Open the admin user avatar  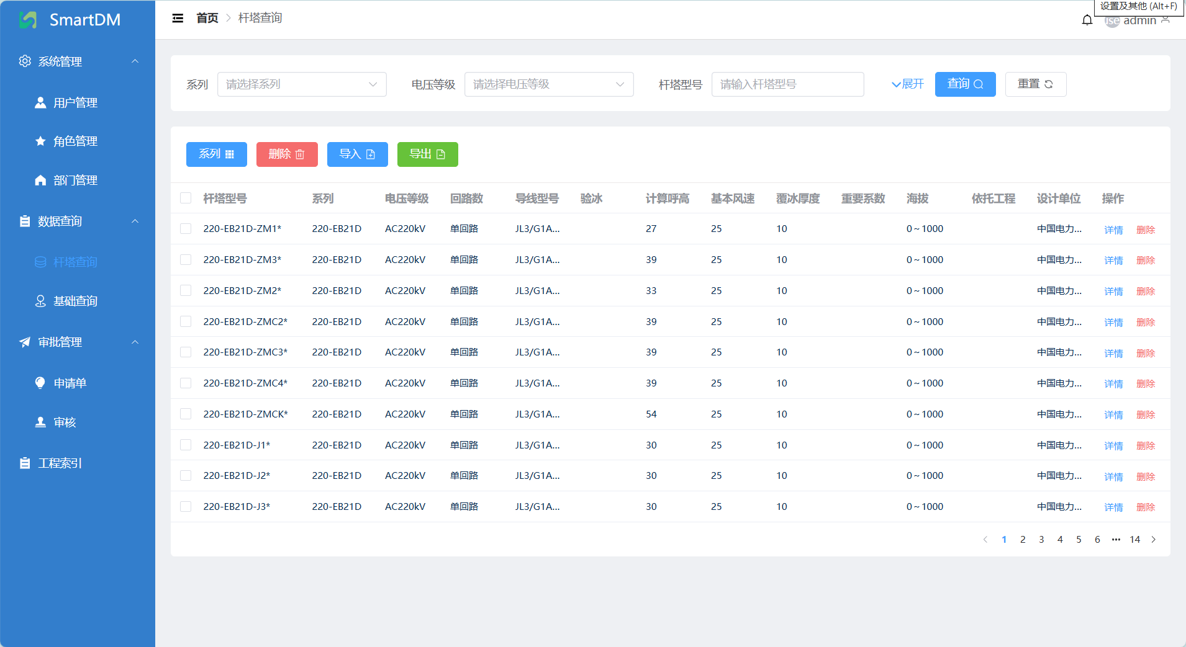pyautogui.click(x=1112, y=20)
